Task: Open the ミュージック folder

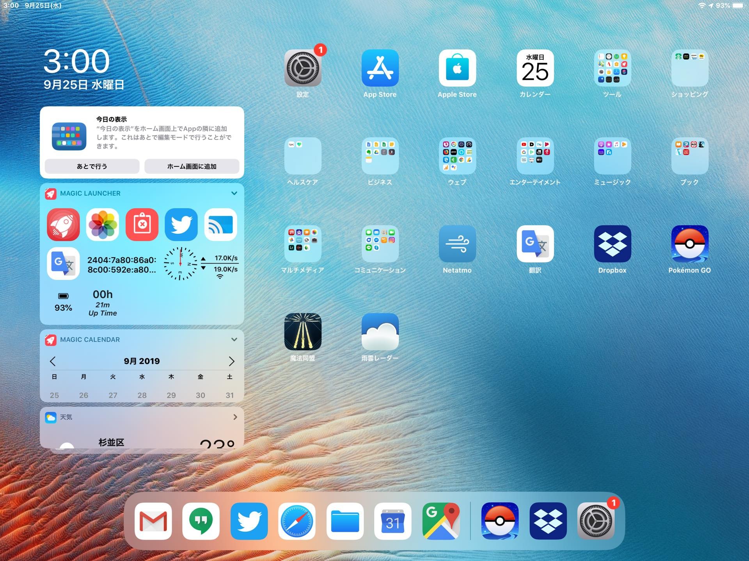Action: 612,156
